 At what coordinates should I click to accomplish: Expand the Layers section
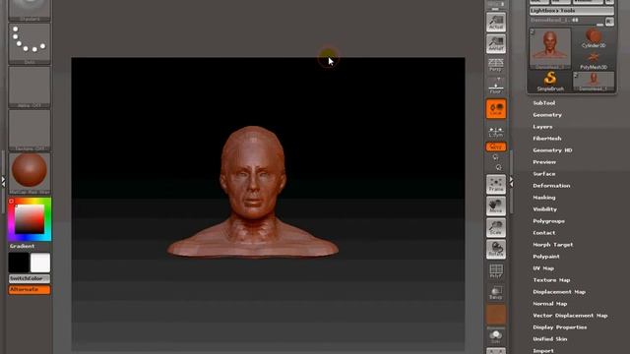tap(542, 127)
